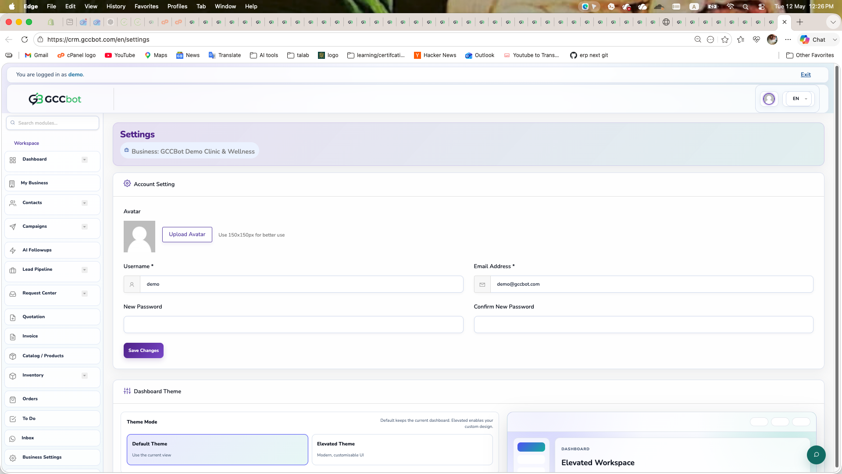
Task: Open the erp next git bookmark
Action: tap(589, 55)
